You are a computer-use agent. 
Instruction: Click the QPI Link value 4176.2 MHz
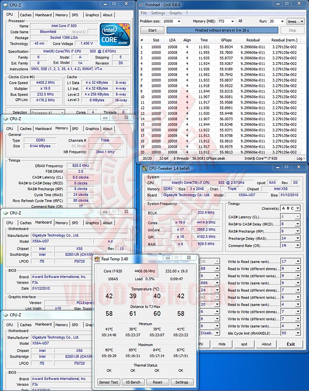tap(45, 100)
